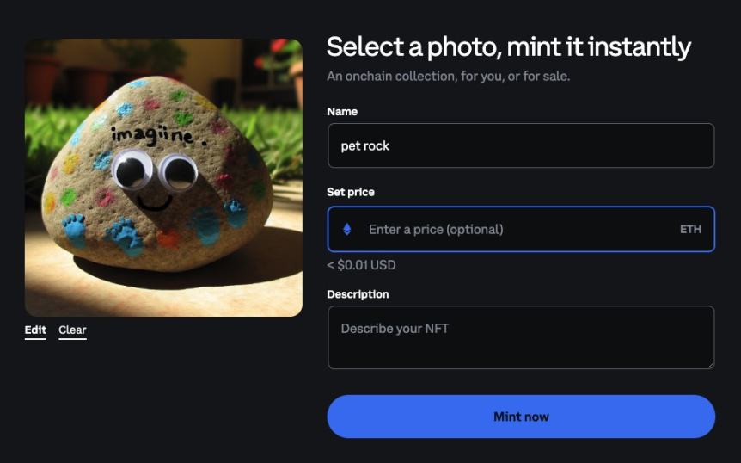Select the pet rock photo preview
741x463 pixels.
[x=163, y=177]
